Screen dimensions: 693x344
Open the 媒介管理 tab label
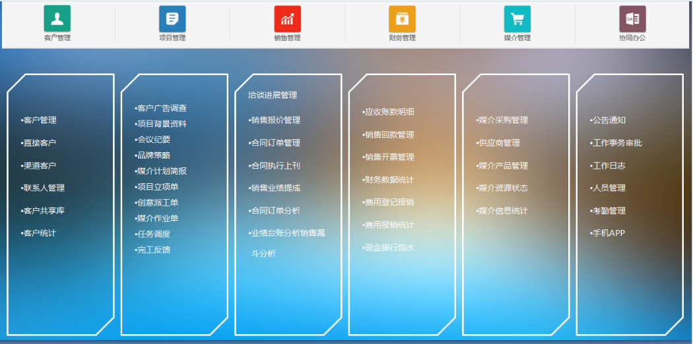click(x=517, y=38)
